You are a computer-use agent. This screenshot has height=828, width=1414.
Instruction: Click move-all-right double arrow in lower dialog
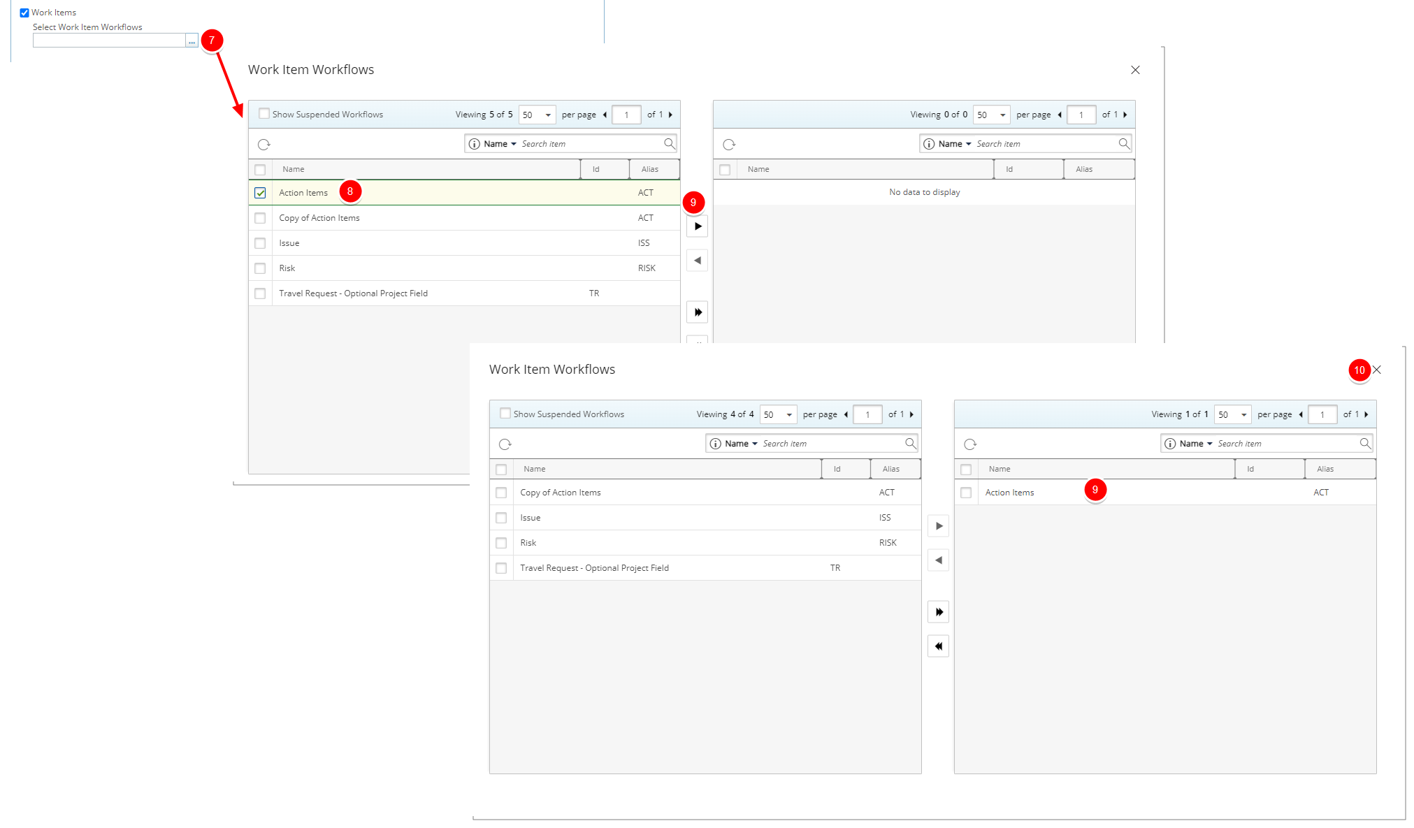[x=938, y=612]
